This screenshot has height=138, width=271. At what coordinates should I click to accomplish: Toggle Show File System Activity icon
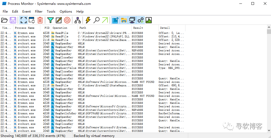click(124, 20)
